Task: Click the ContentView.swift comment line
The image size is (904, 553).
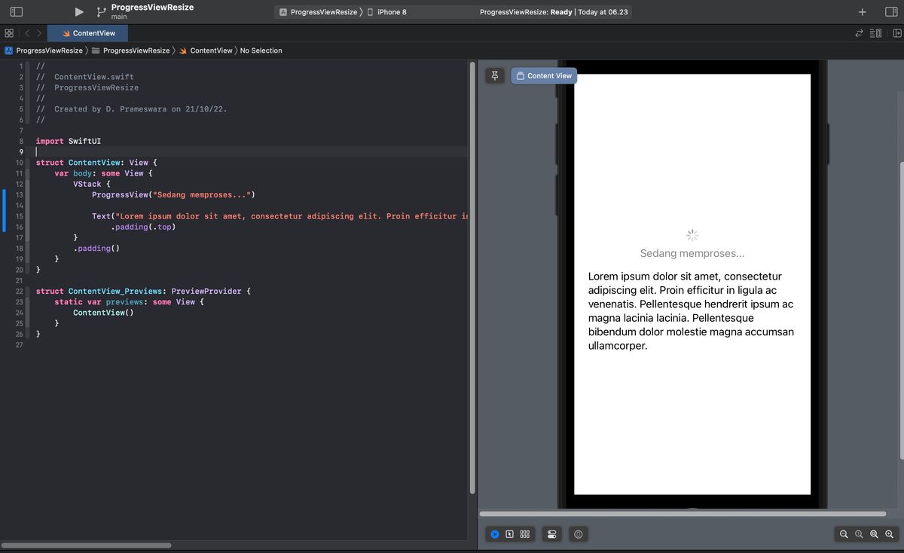Action: [x=84, y=77]
